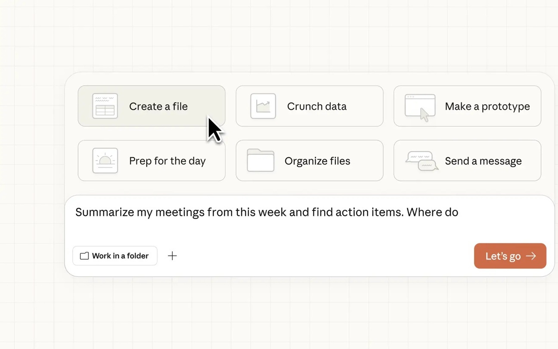Place cursor after "Where do" in the prompt
Image resolution: width=558 pixels, height=349 pixels.
coord(459,212)
